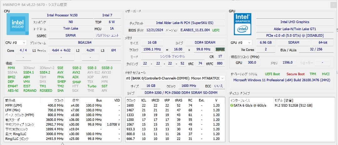Click the 933.3 row in the memory timing table
Image resolution: width=338 pixels, height=145 pixels.
tap(175, 129)
